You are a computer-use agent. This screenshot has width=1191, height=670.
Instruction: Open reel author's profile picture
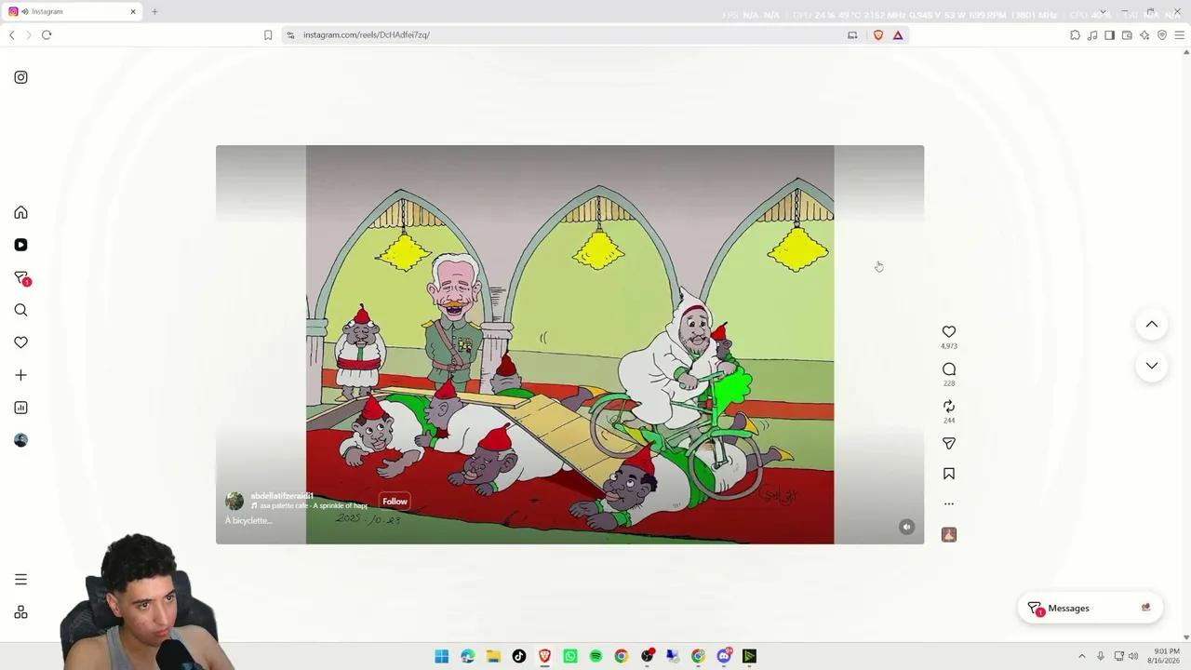234,501
